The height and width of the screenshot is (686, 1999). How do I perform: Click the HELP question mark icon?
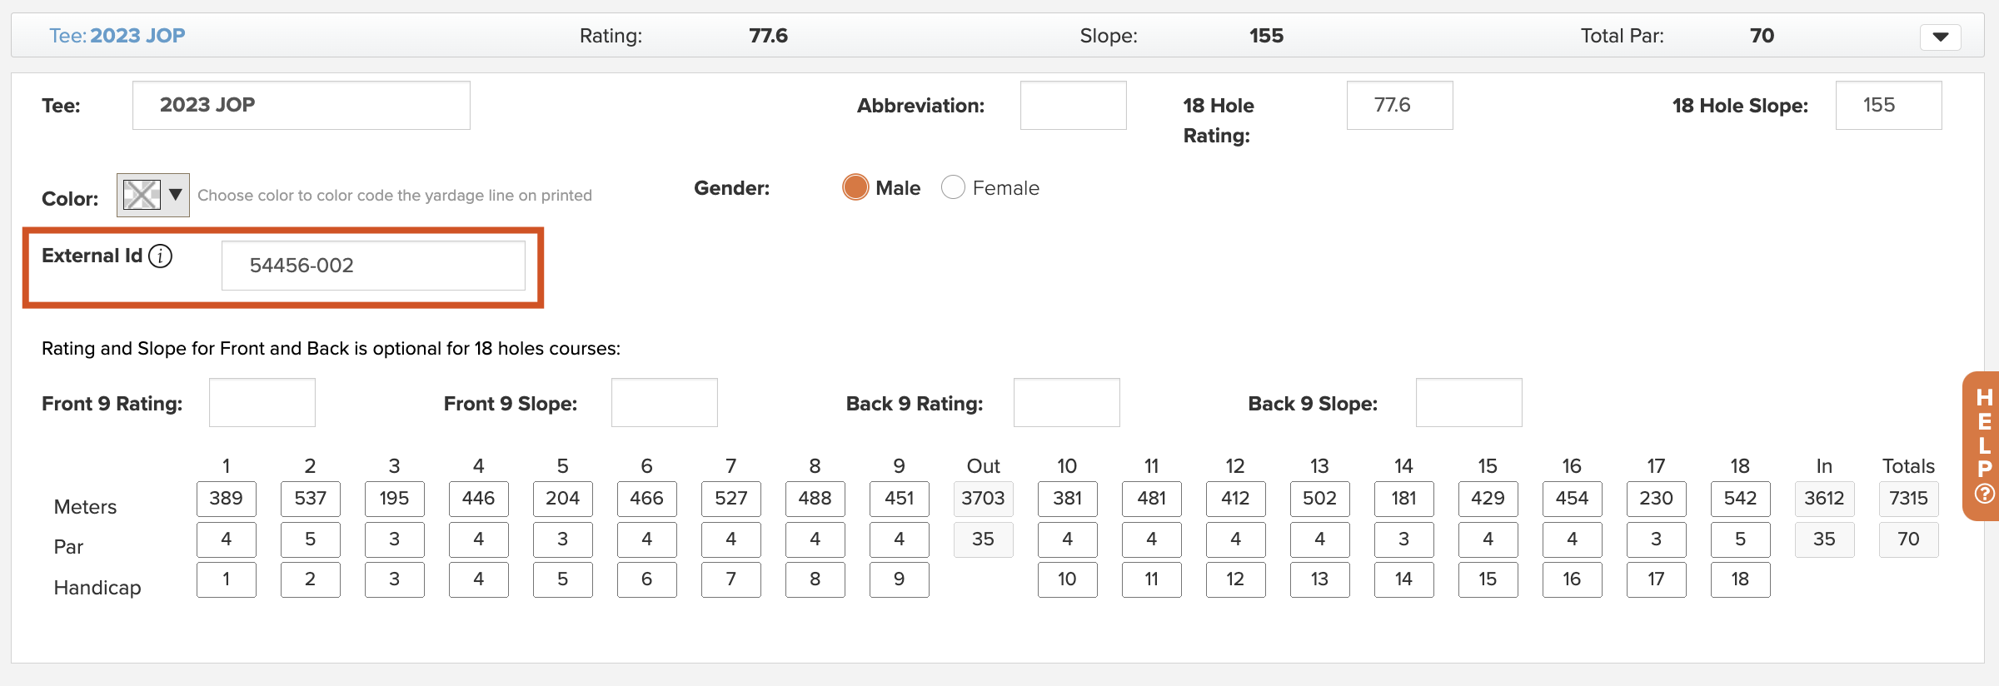[1985, 494]
